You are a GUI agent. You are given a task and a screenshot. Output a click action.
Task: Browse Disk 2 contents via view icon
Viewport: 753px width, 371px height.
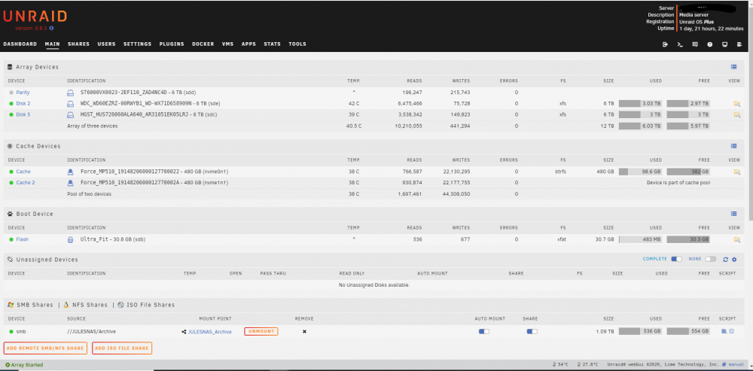736,103
